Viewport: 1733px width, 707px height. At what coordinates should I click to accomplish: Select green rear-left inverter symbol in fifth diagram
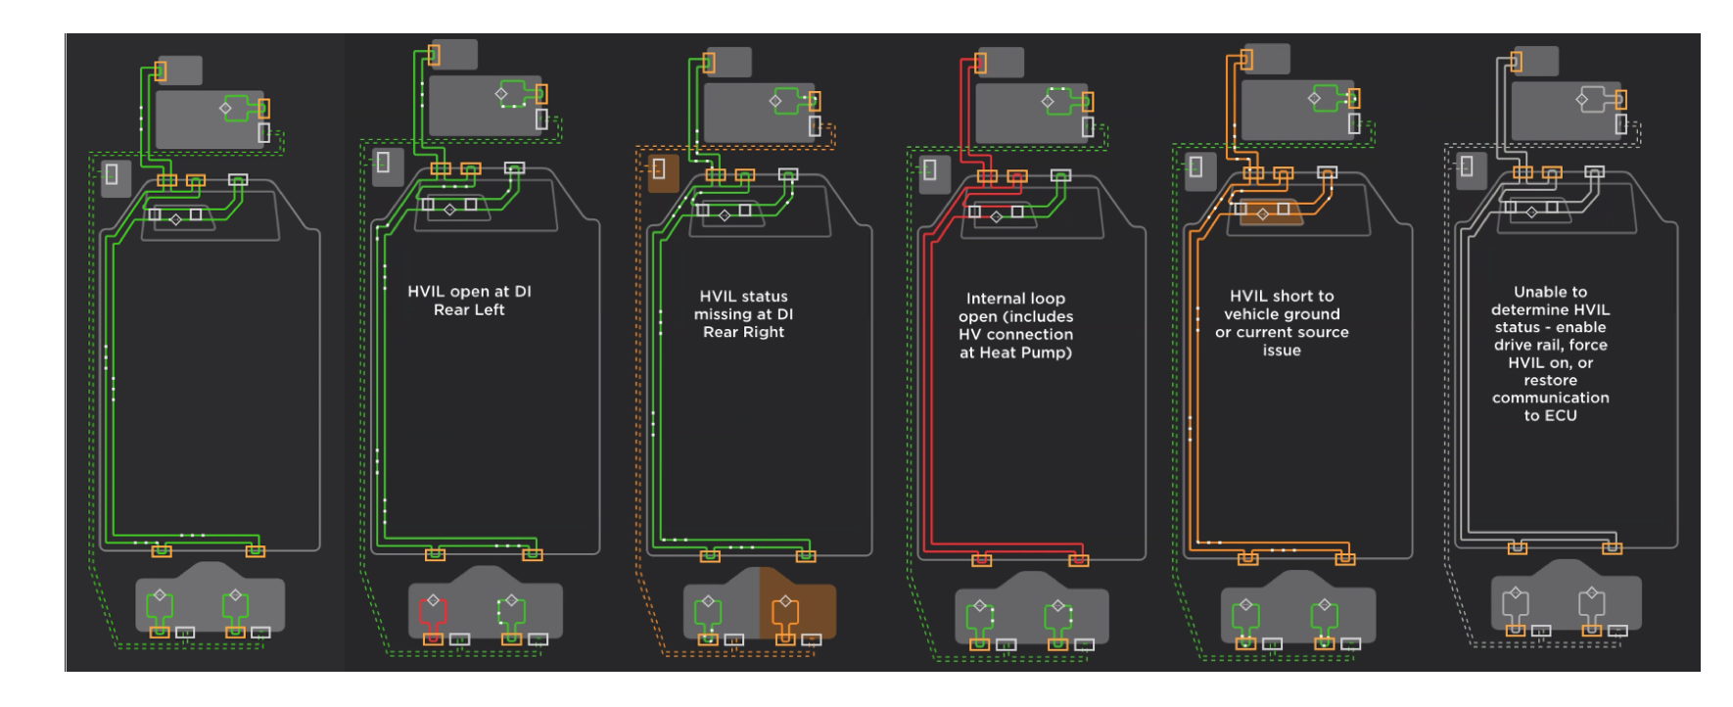1244,616
